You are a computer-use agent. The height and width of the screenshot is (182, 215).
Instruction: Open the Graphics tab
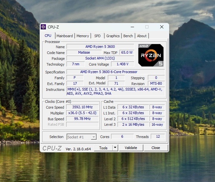pyautogui.click(x=113, y=36)
